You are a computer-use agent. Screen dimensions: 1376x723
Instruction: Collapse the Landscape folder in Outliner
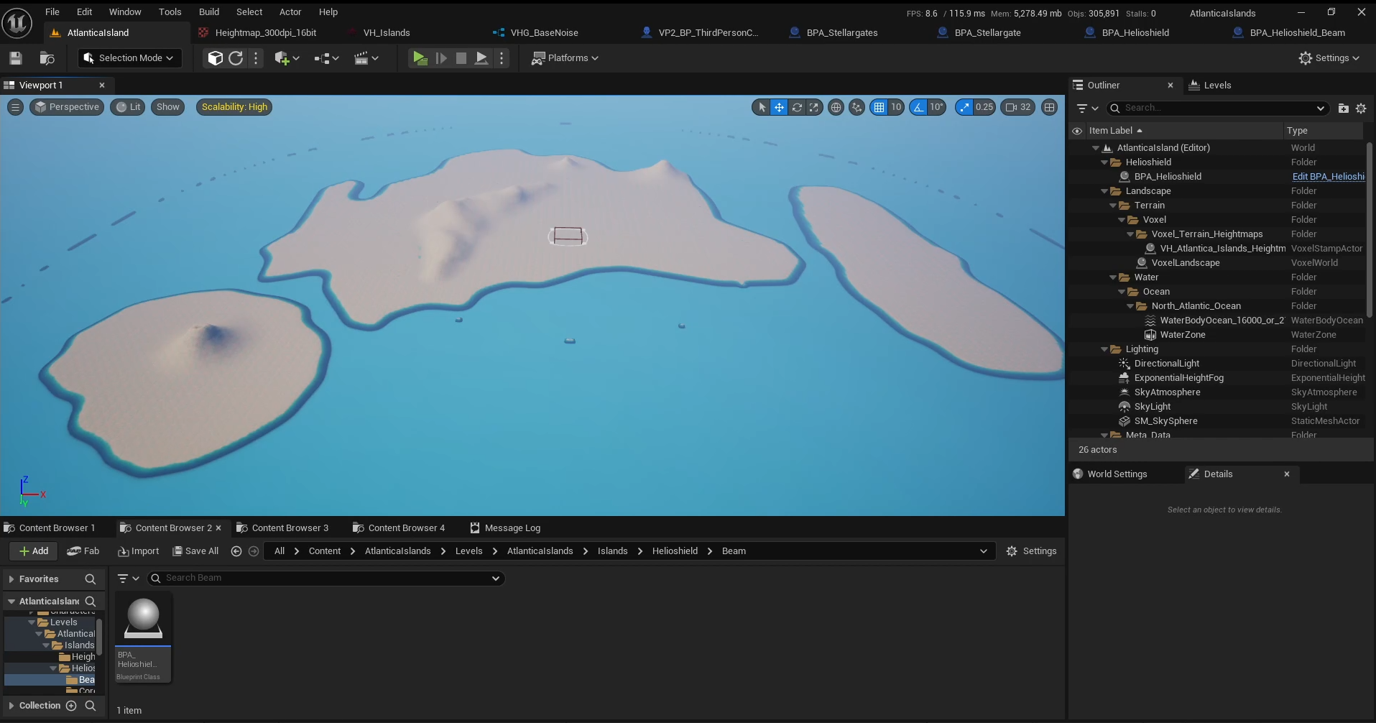tap(1104, 191)
